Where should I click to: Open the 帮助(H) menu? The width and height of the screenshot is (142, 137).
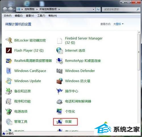point(53,16)
